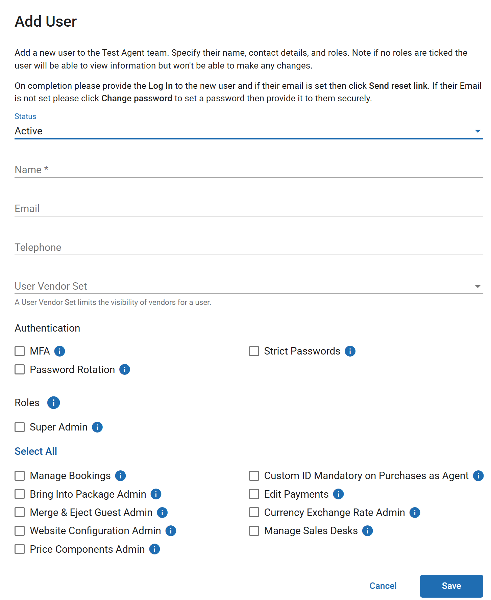Toggle the Price Components Admin checkbox
This screenshot has height=600, width=491.
(x=20, y=549)
